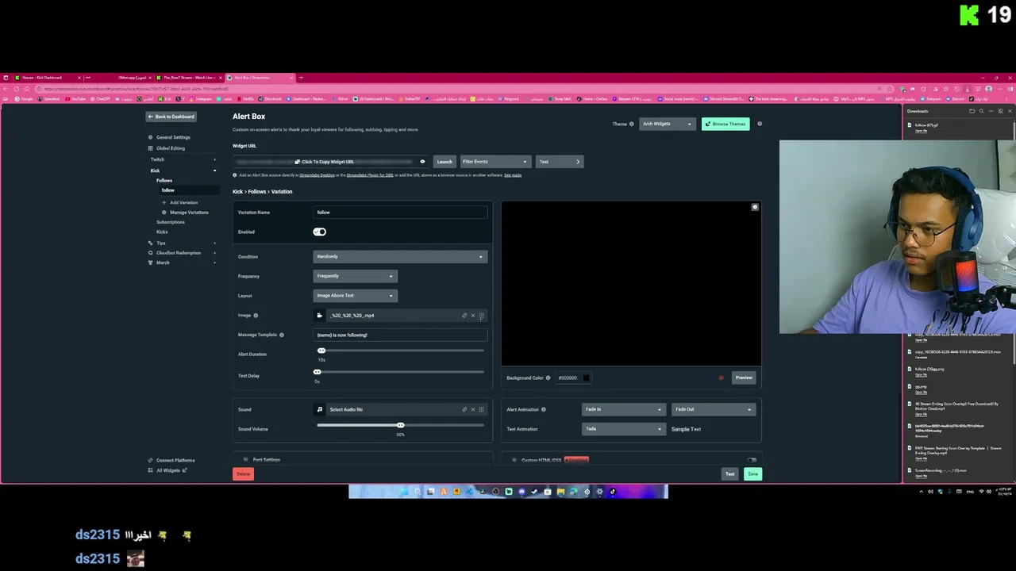Click the Background Color info icon
The width and height of the screenshot is (1016, 571).
(548, 378)
